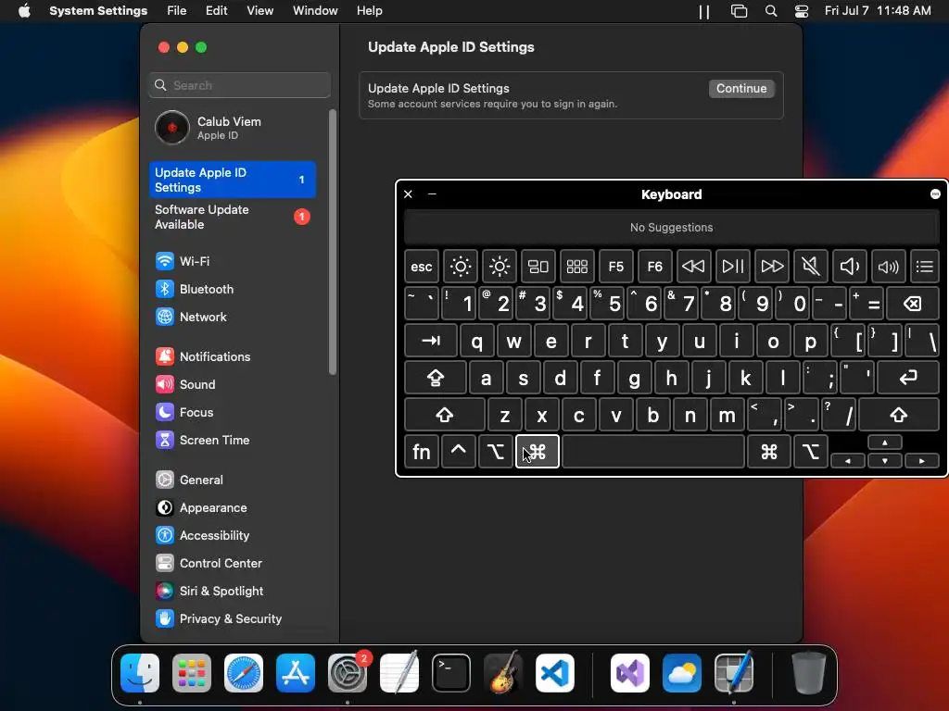The width and height of the screenshot is (949, 711).
Task: Toggle left command modifier key
Action: click(538, 452)
